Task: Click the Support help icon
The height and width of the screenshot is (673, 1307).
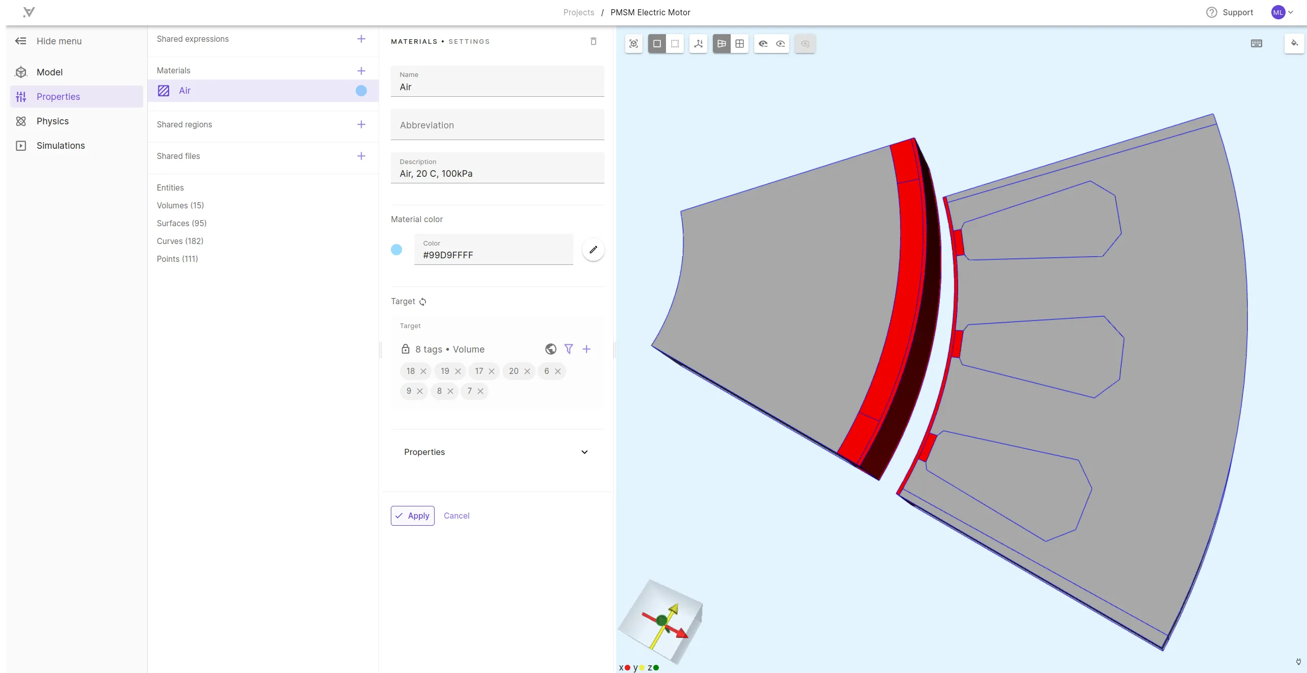Action: click(1212, 12)
